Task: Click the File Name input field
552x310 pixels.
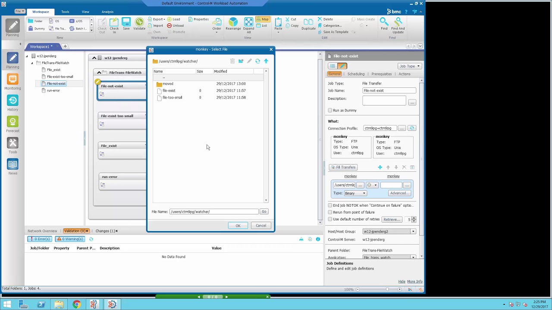Action: coord(214,211)
